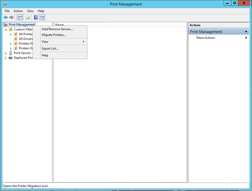The image size is (252, 191).
Task: Click the All Drivers filter folder icon
Action: [15, 39]
